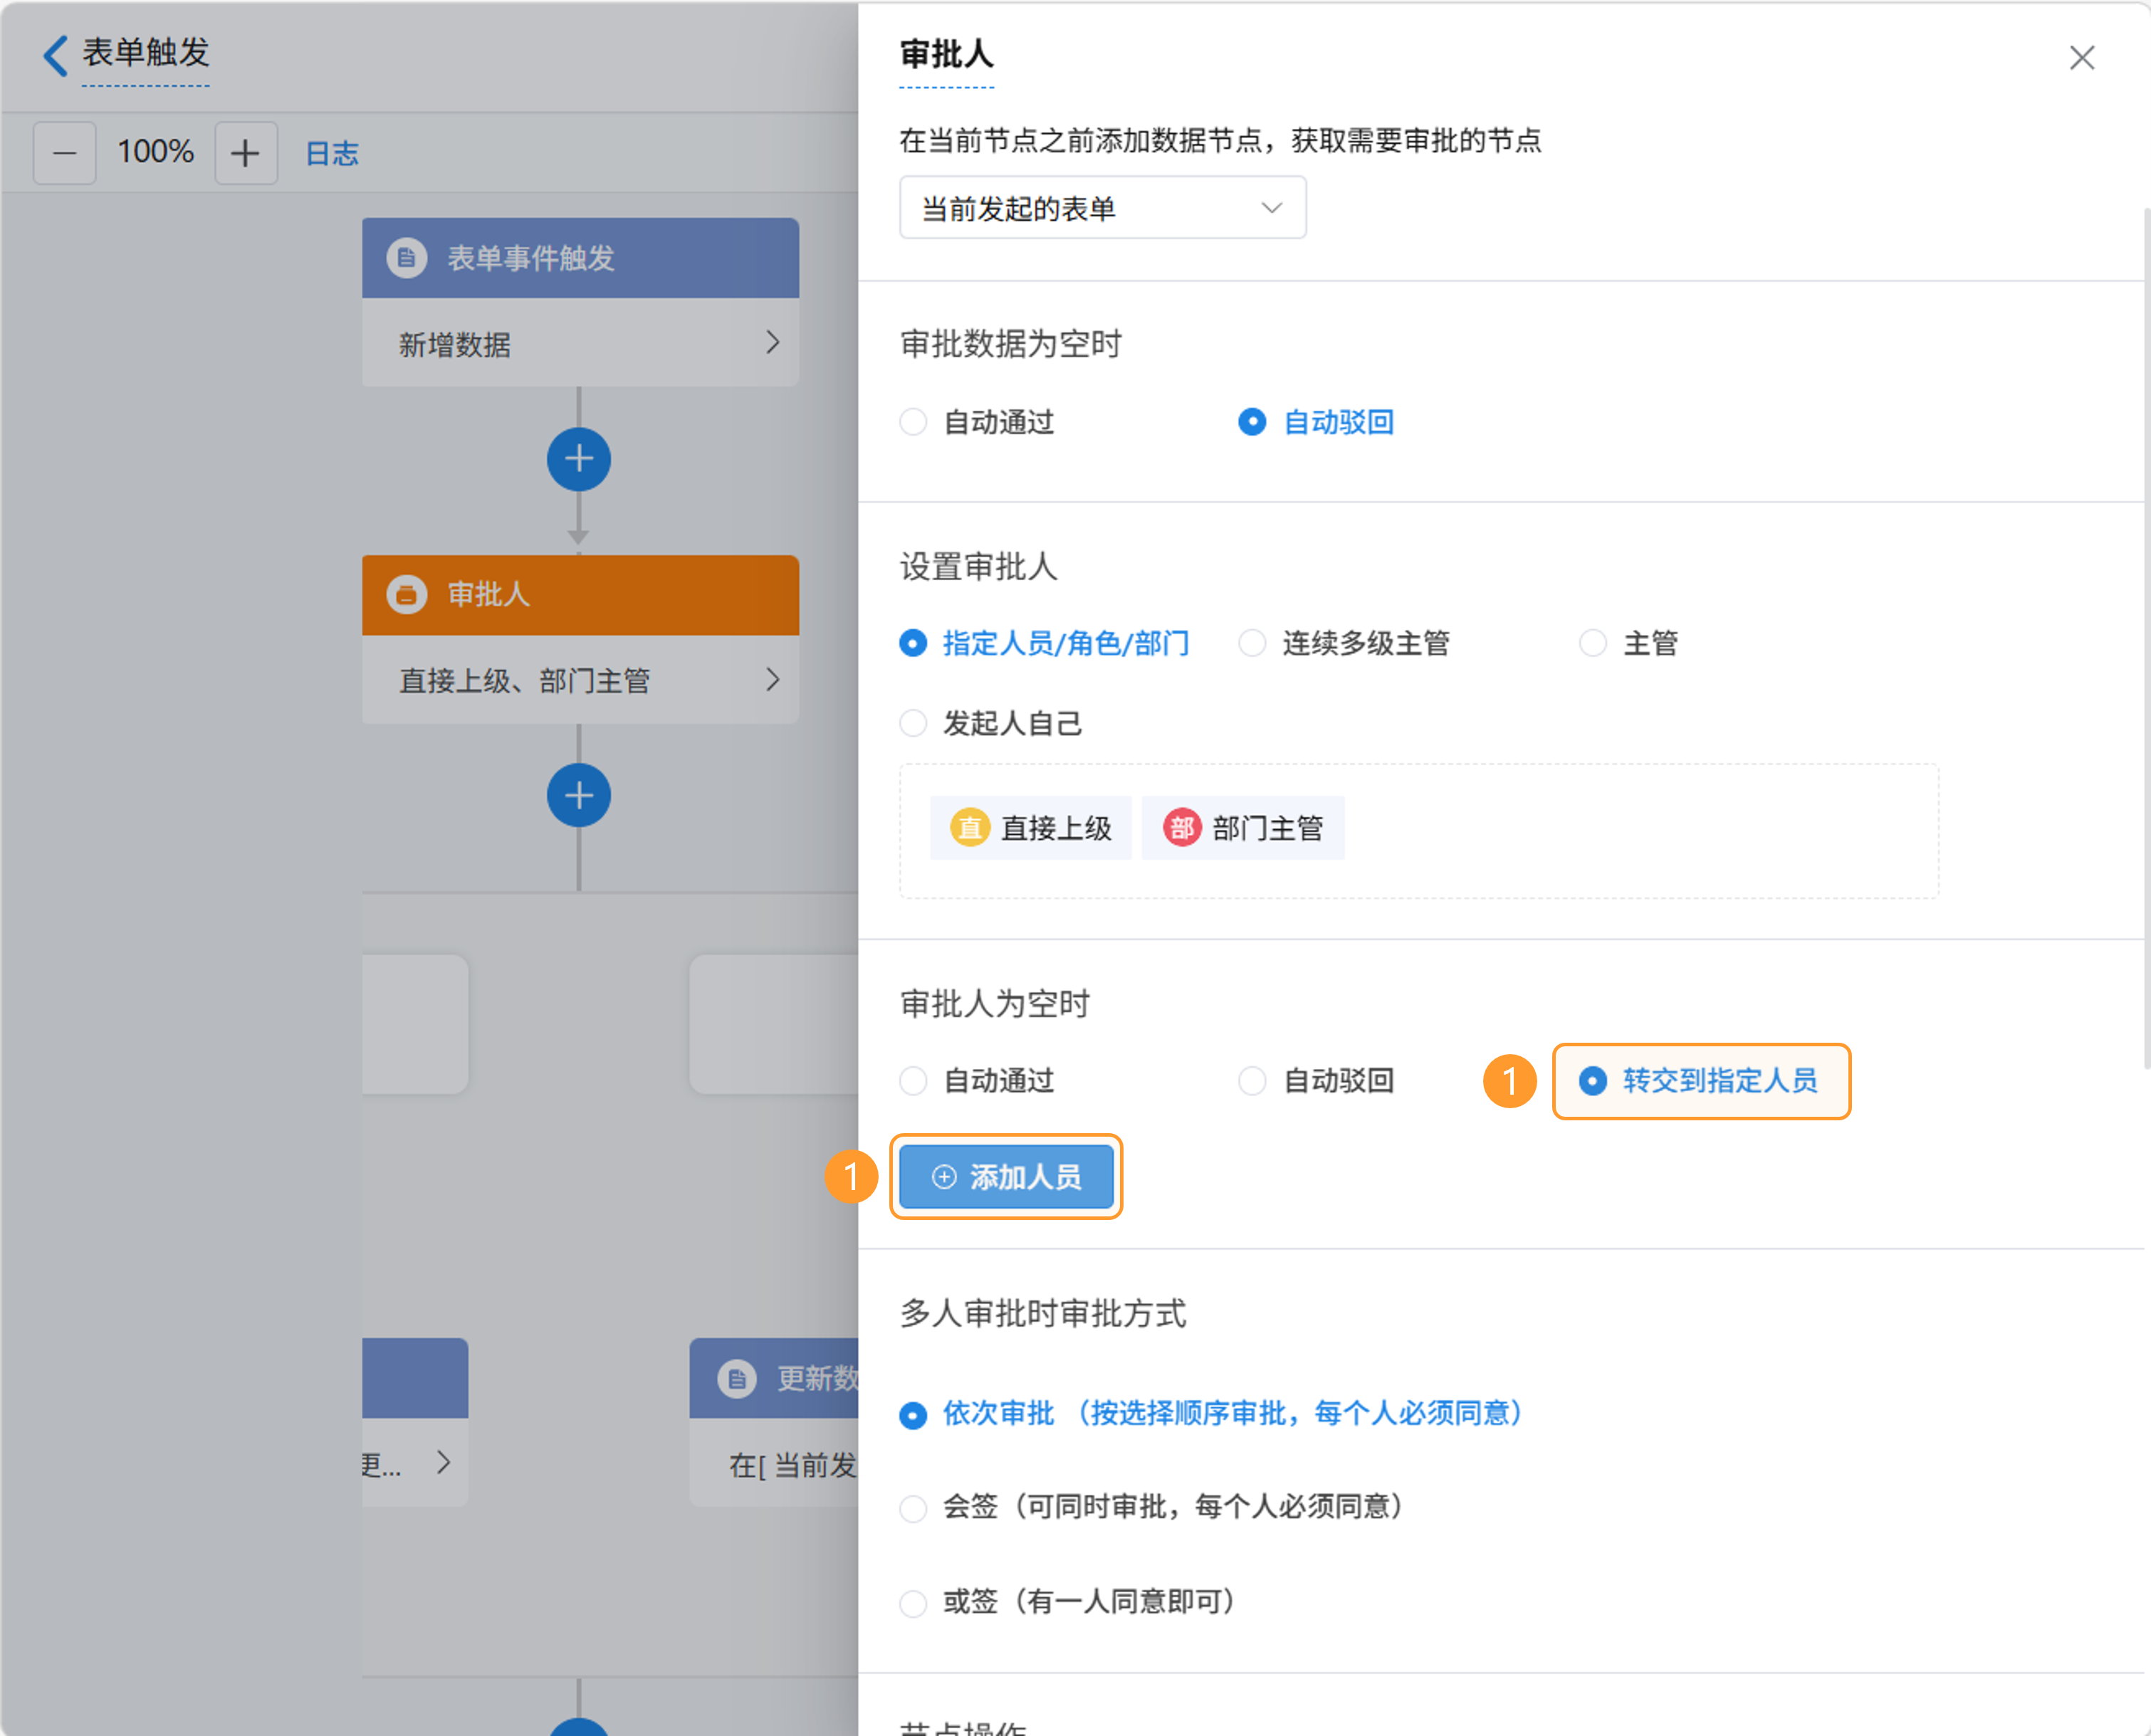The width and height of the screenshot is (2151, 1736).
Task: Click the zoom out minus button
Action: 65,153
